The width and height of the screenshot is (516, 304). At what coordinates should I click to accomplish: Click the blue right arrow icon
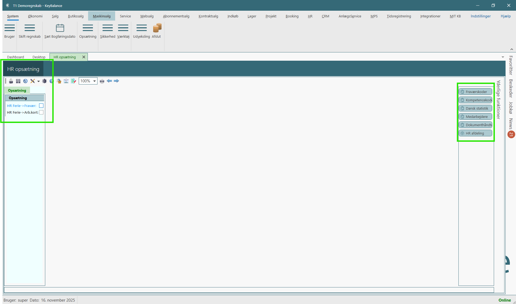[x=116, y=81]
